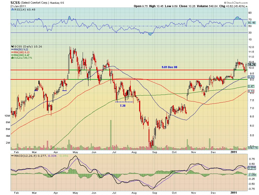Click the '-0.75' MACD axis label
The height and width of the screenshot is (195, 259).
point(251,189)
